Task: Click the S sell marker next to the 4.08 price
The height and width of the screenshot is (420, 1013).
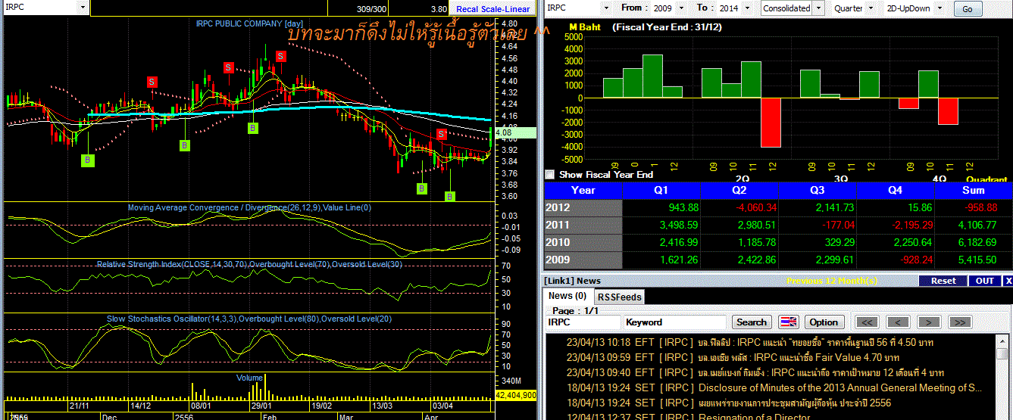Action: tap(441, 135)
